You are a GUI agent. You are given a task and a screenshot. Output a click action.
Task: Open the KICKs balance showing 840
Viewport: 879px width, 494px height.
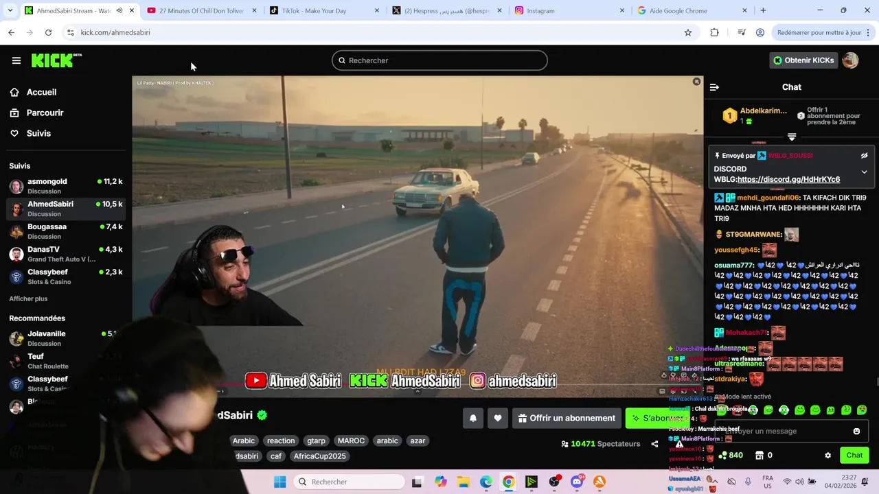[731, 455]
